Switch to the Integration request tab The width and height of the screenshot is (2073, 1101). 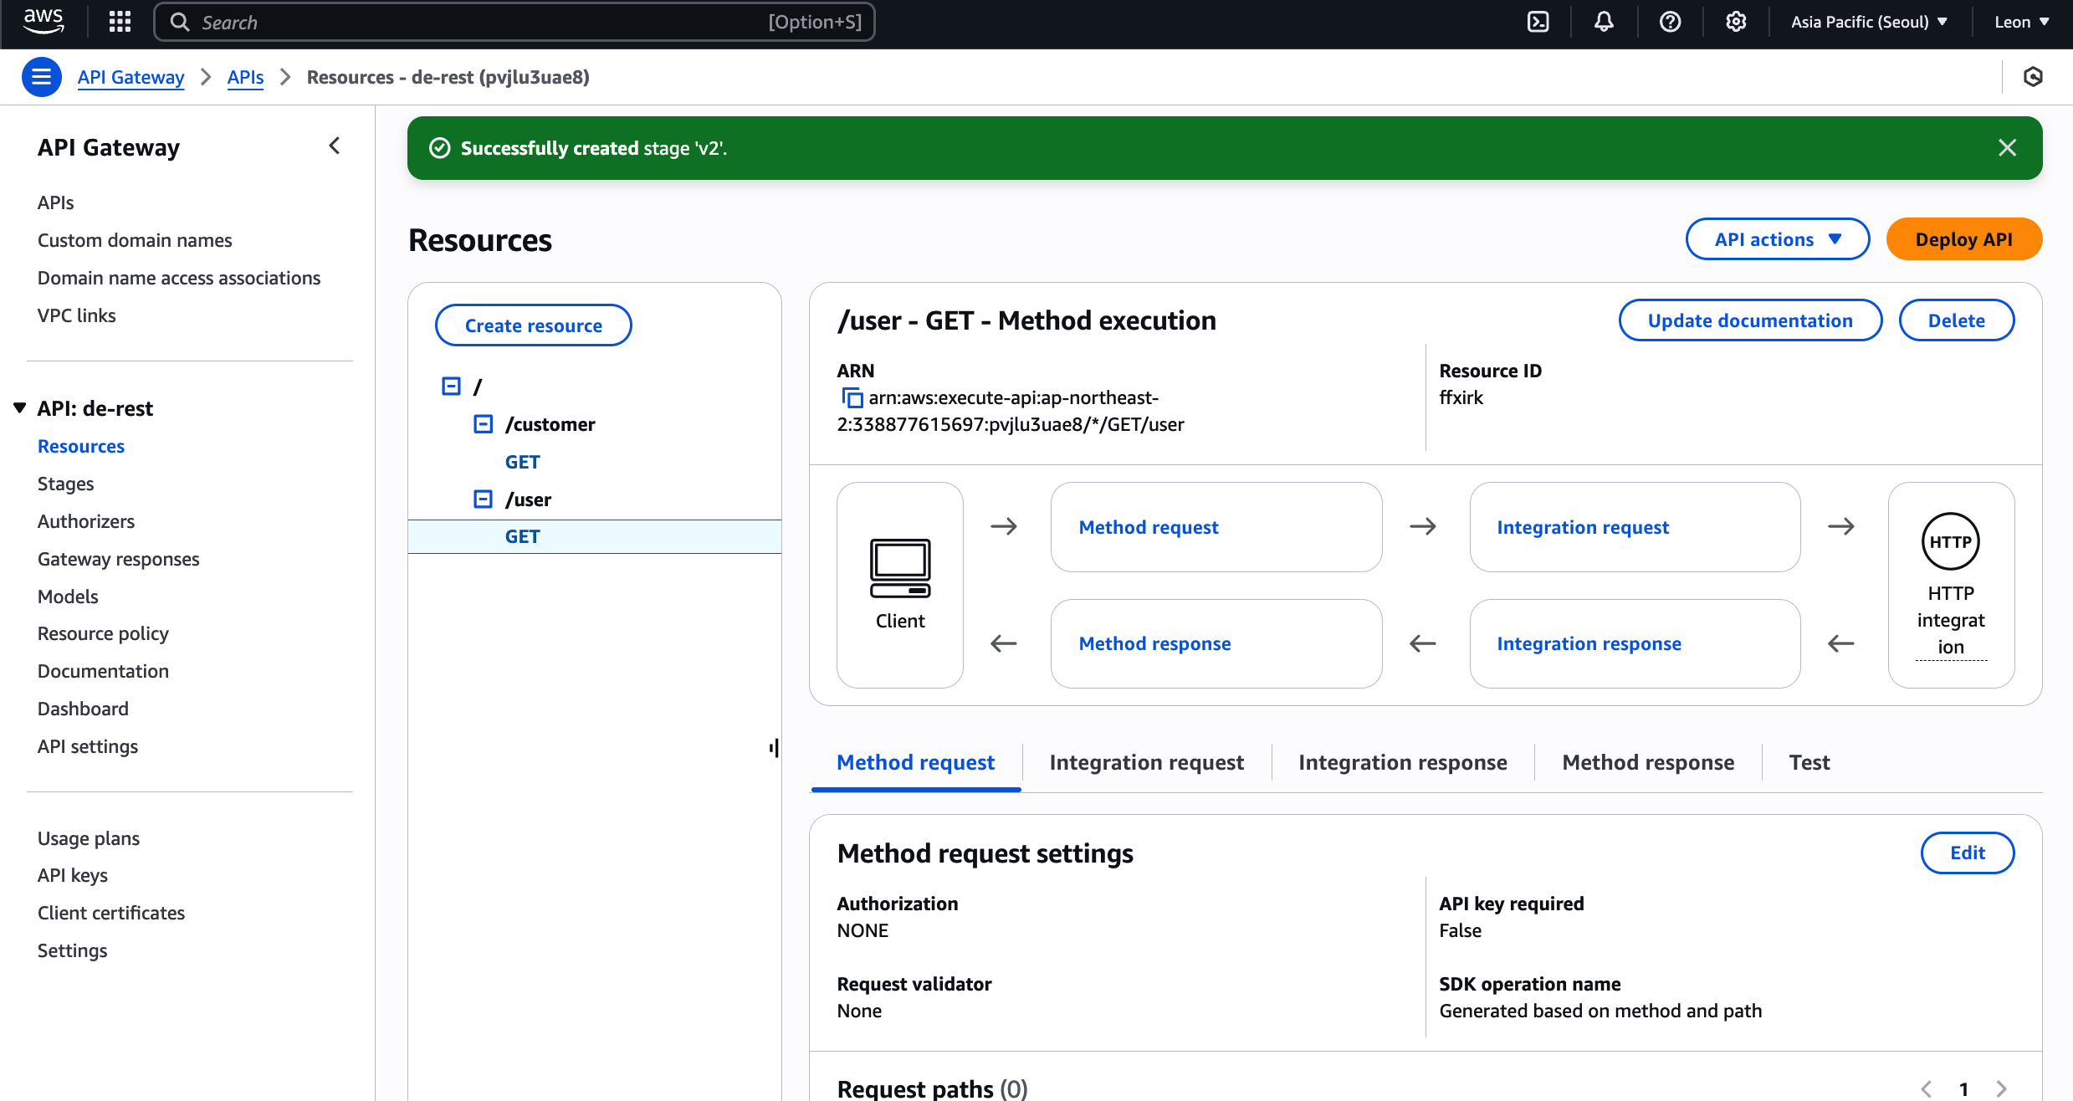pyautogui.click(x=1146, y=762)
